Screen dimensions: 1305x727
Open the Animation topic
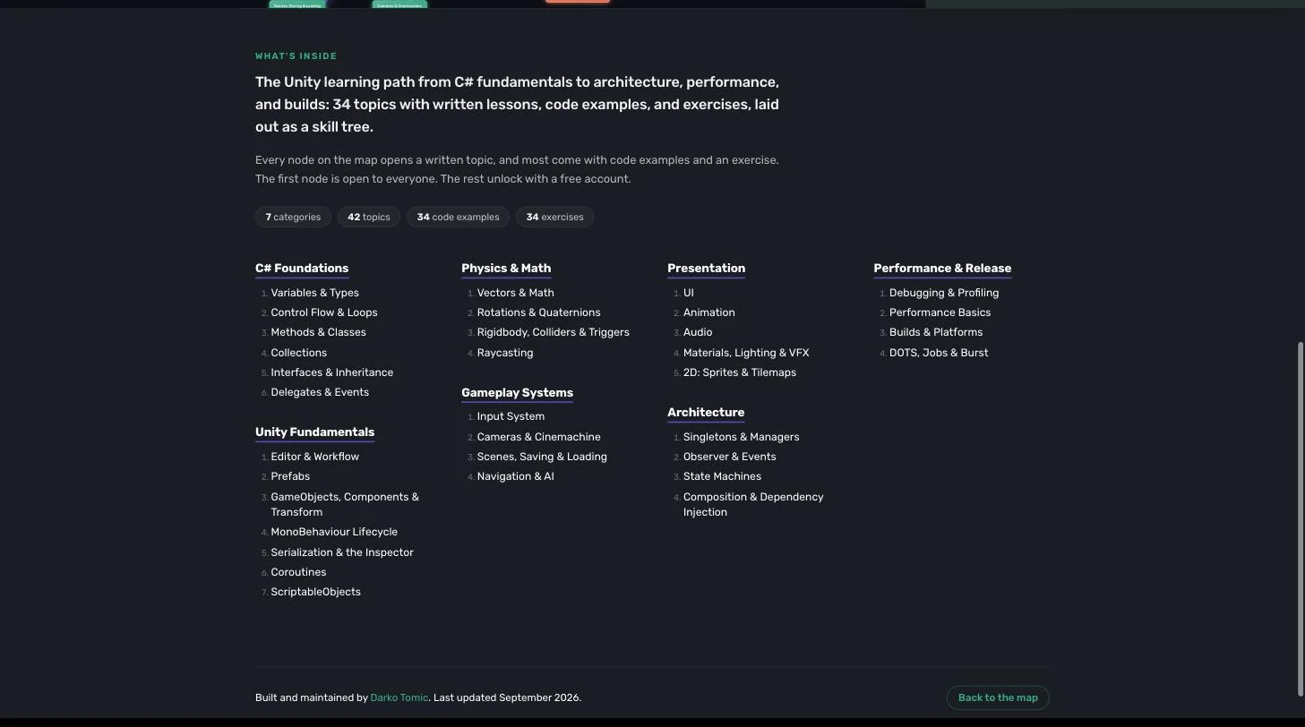(708, 312)
